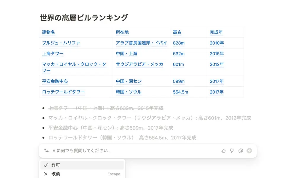Click the AI sparkle icon
Viewport: 296px width, 178px height.
pos(46,151)
